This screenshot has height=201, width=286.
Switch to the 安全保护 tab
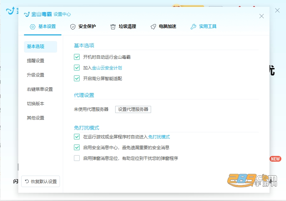[83, 26]
